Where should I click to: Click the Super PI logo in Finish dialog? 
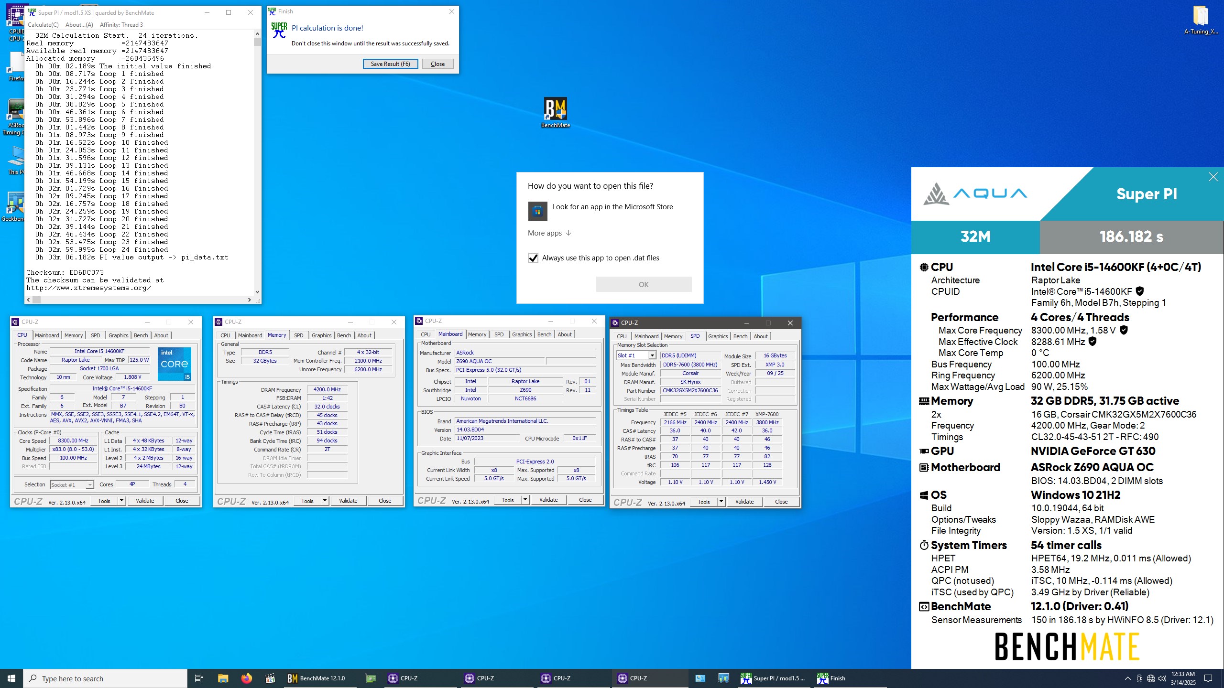(x=279, y=30)
